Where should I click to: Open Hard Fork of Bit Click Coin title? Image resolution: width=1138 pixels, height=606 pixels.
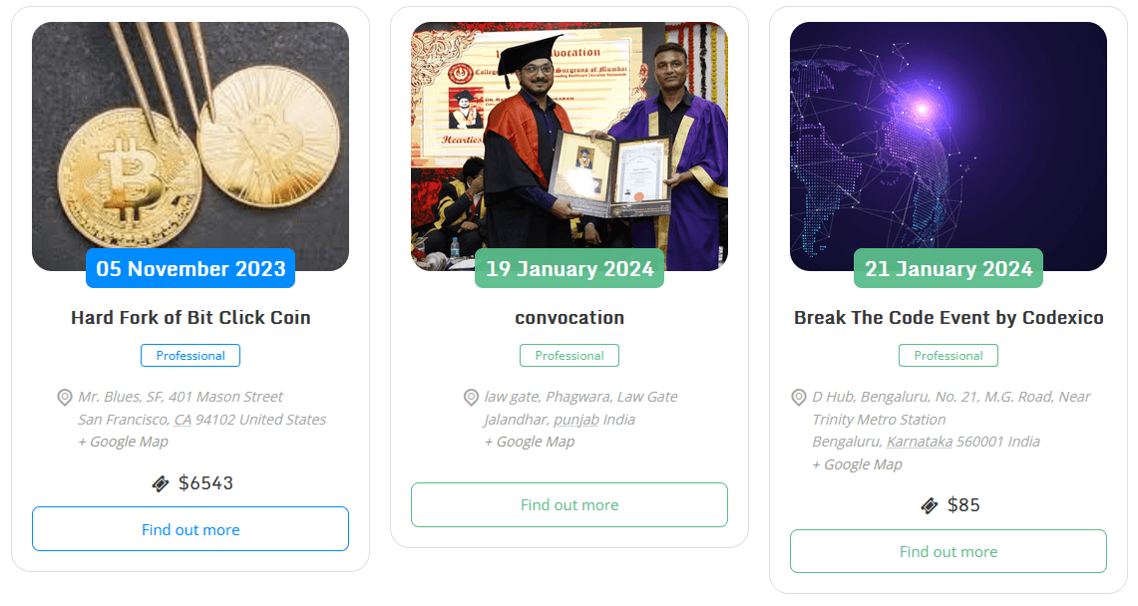point(190,318)
